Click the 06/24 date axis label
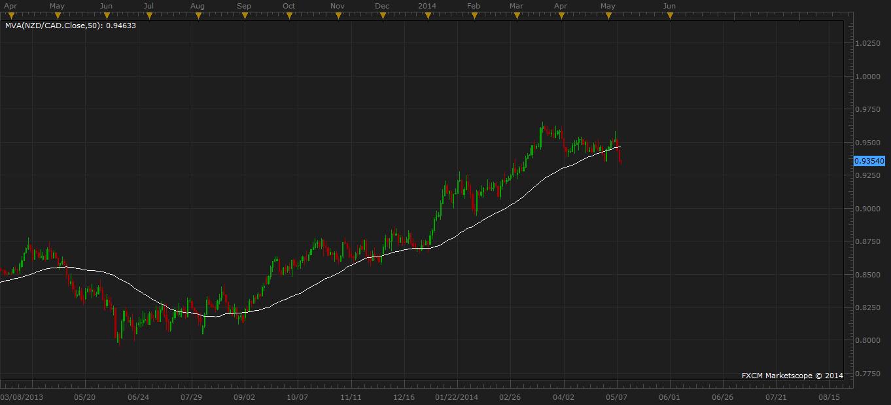This screenshot has width=891, height=405. coord(139,396)
